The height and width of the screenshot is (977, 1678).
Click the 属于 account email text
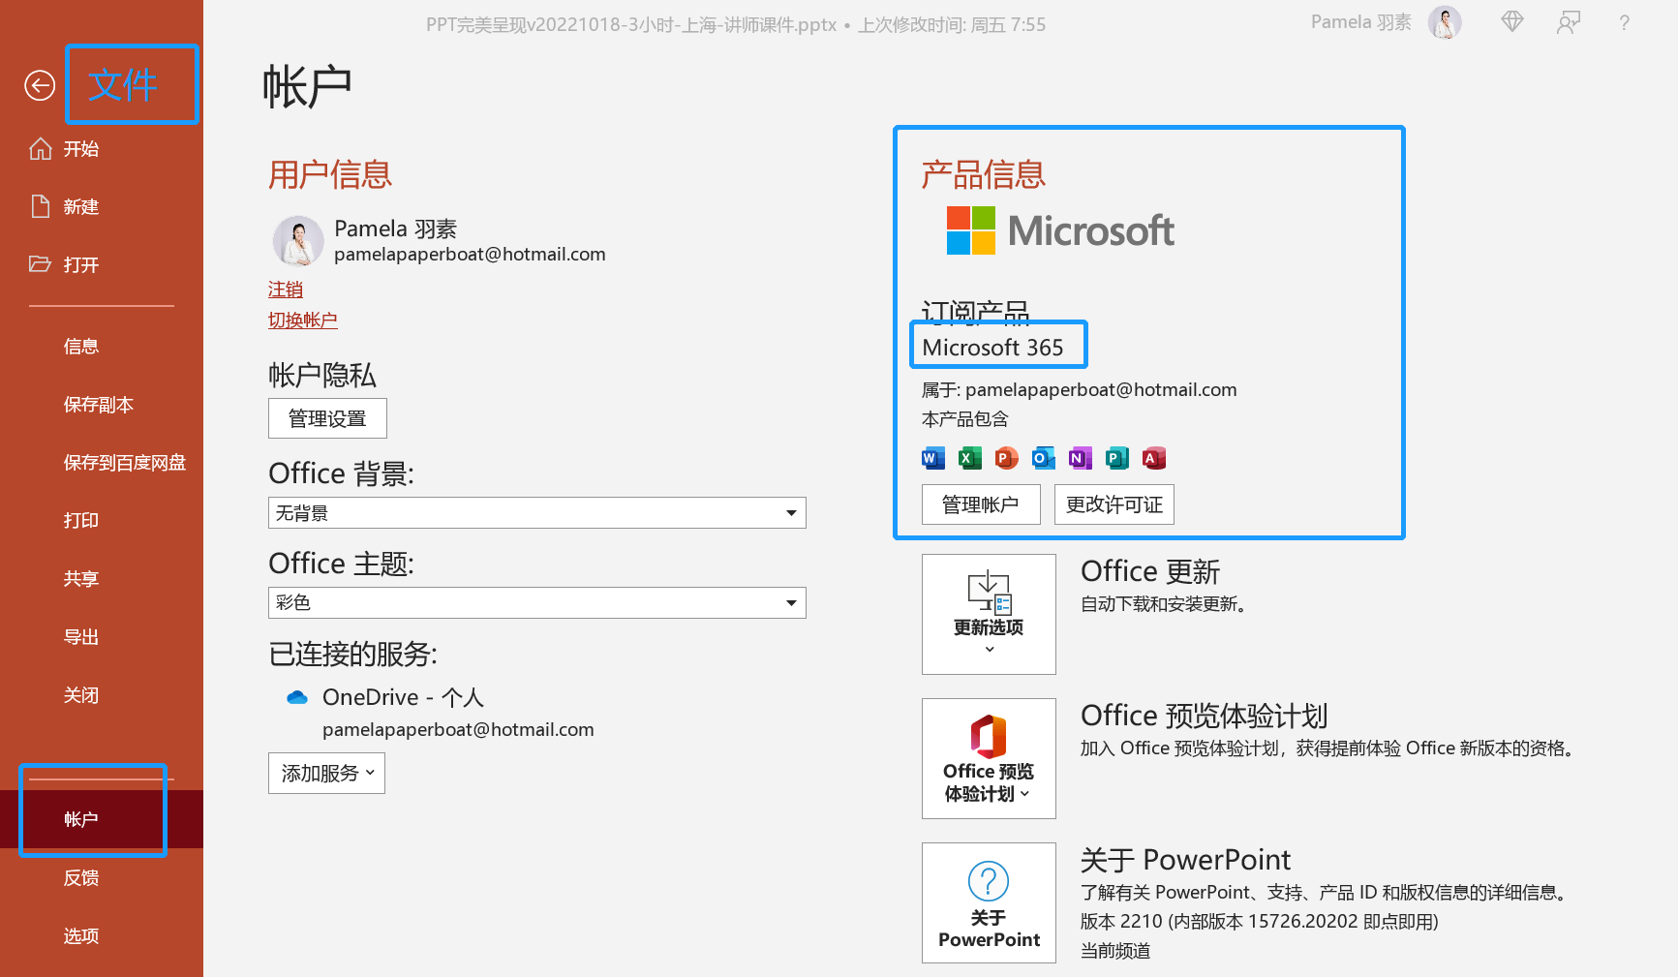(x=1079, y=389)
